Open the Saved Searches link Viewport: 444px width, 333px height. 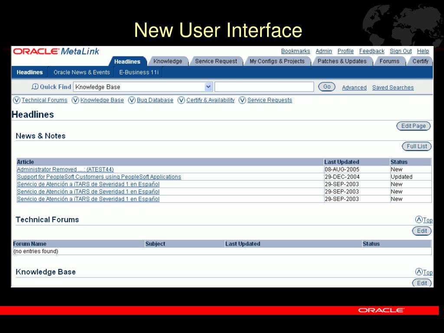[393, 88]
